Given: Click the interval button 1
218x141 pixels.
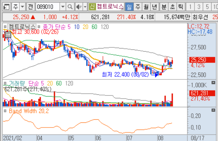Looking at the screenshot, I should (x=190, y=7).
